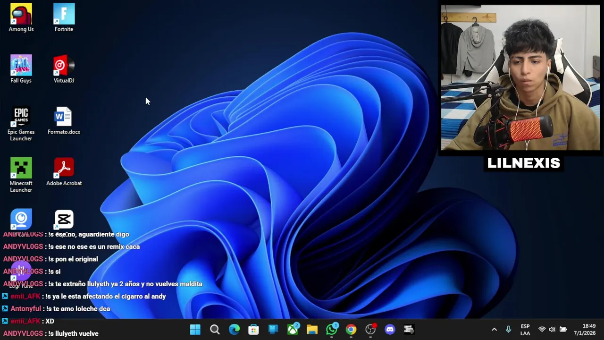
Task: Open the Minecraft Launcher shortcut
Action: click(21, 175)
